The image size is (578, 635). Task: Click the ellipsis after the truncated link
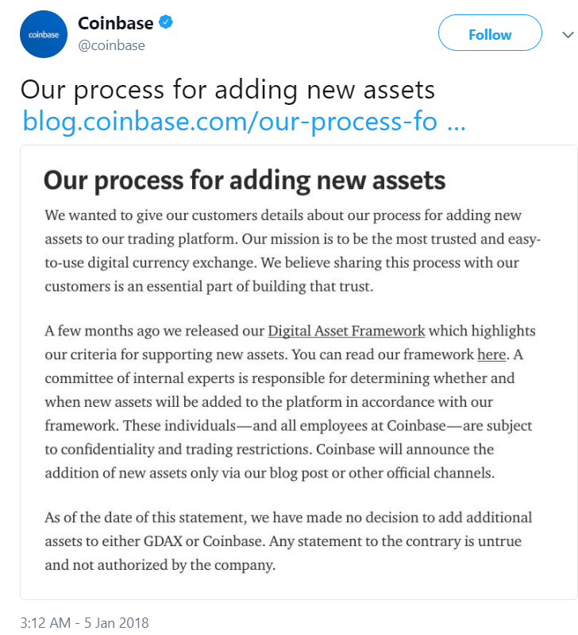(457, 123)
